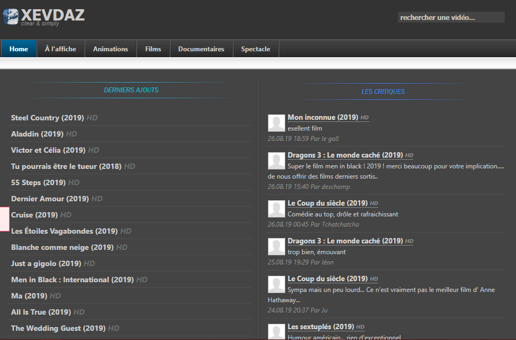This screenshot has height=340, width=516.
Task: Click the LES CRITIQUES heading
Action: coord(383,92)
